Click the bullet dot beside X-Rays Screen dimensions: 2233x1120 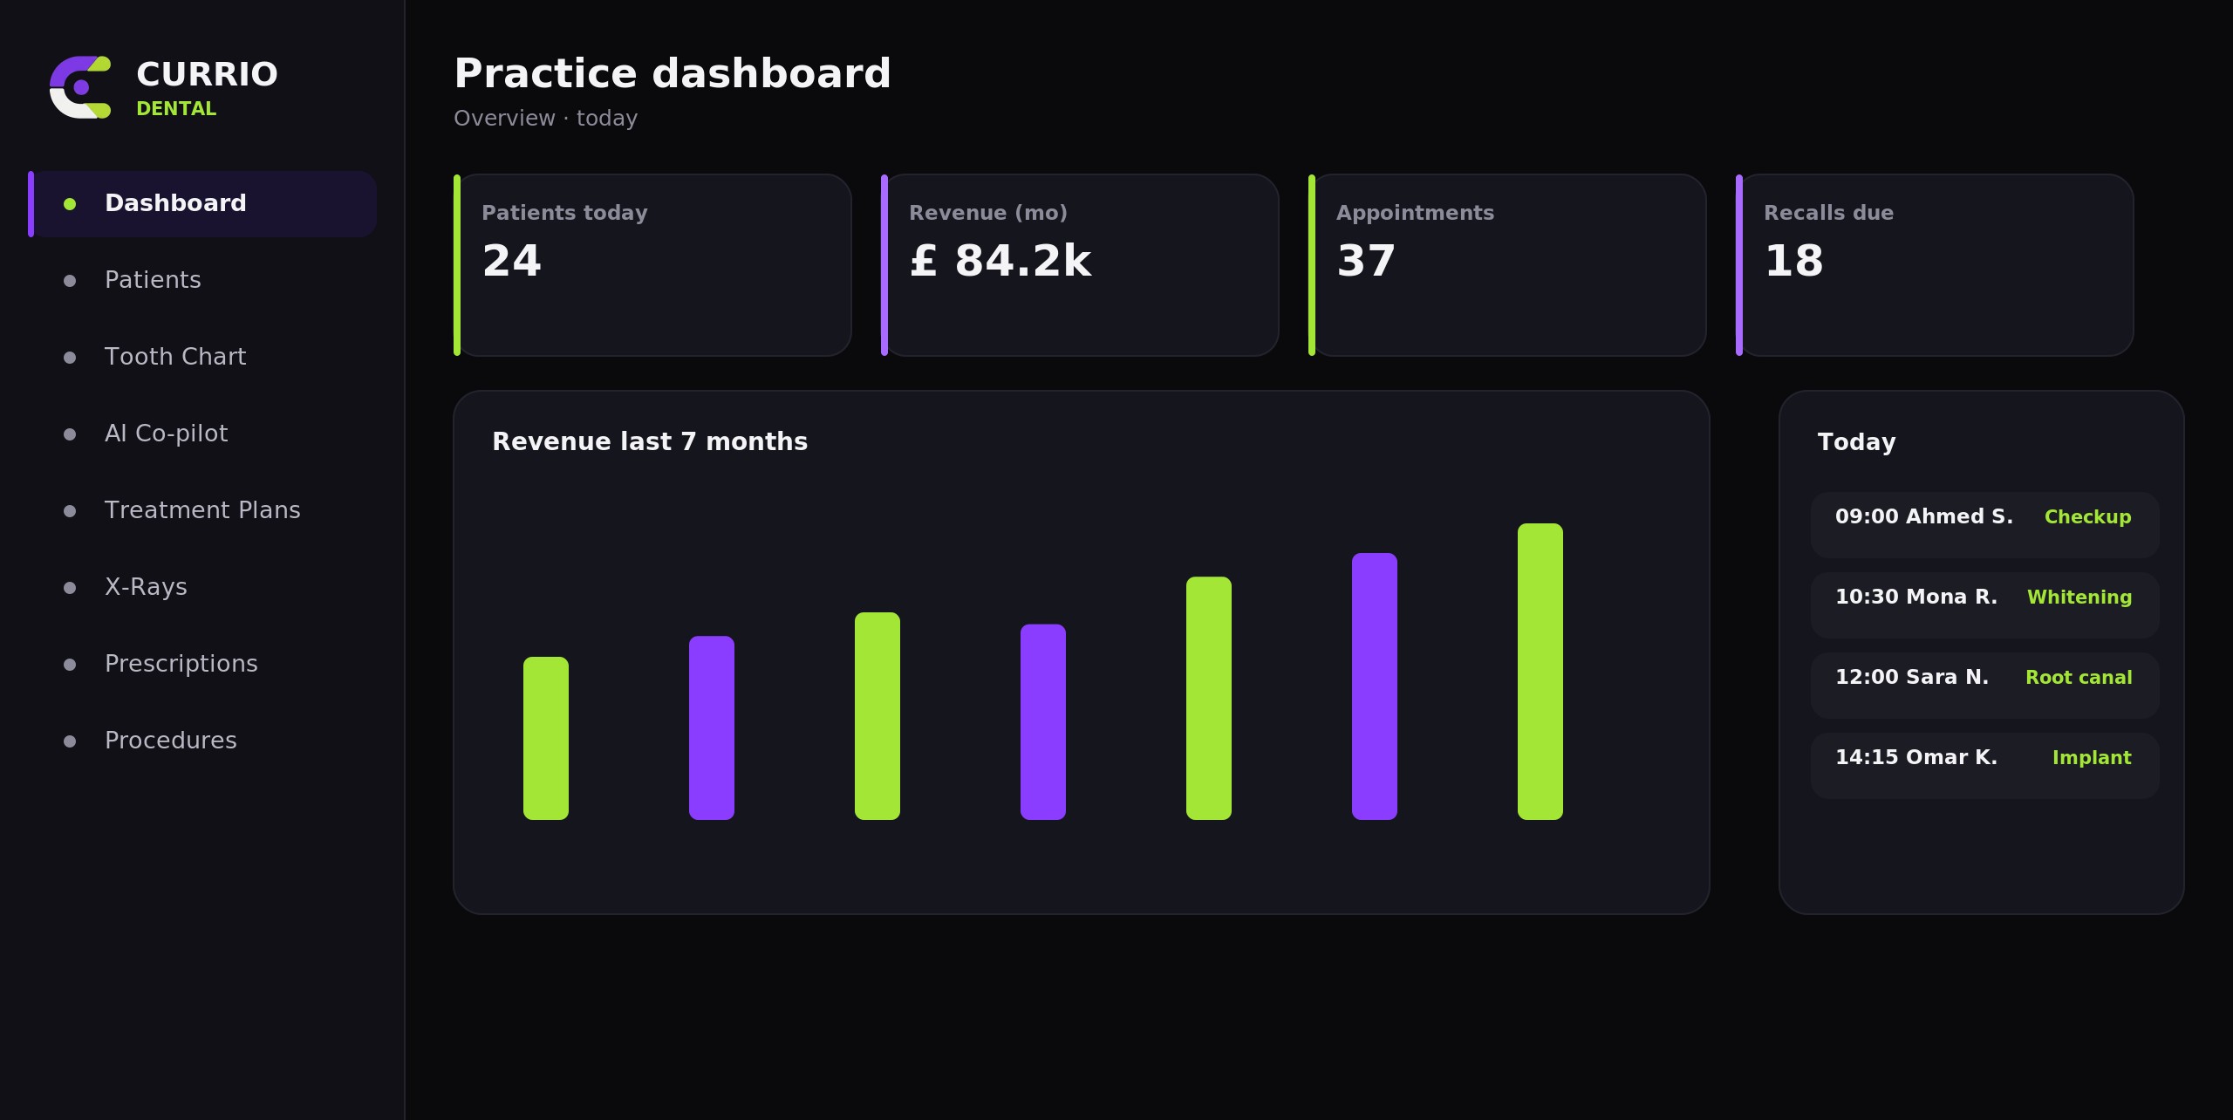(70, 588)
